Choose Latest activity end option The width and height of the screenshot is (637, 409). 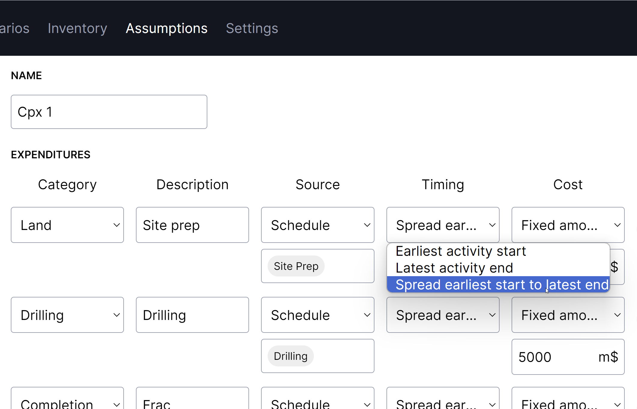pos(454,268)
